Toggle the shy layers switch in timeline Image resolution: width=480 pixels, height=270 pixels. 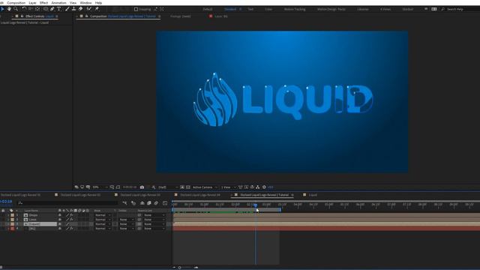[142, 203]
